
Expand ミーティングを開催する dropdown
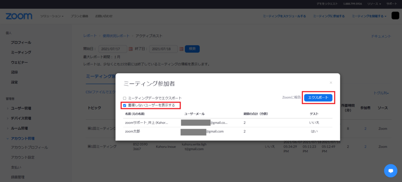pyautogui.click(x=369, y=16)
